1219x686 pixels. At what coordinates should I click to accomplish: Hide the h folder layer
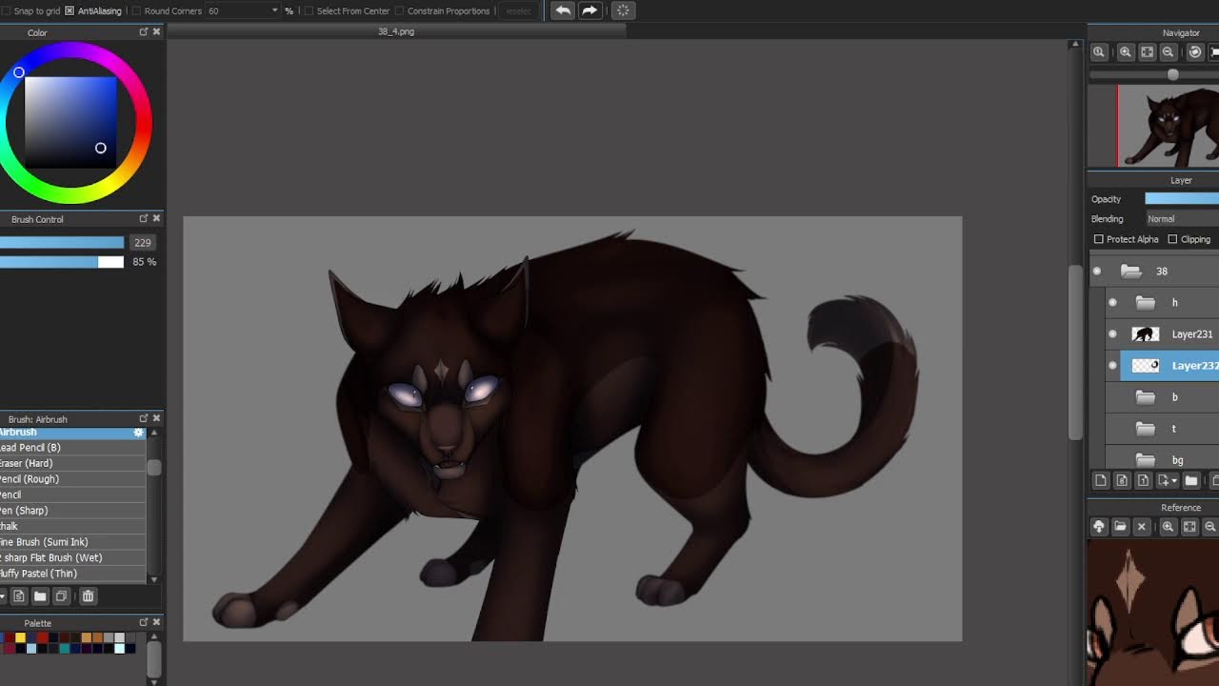coord(1112,303)
